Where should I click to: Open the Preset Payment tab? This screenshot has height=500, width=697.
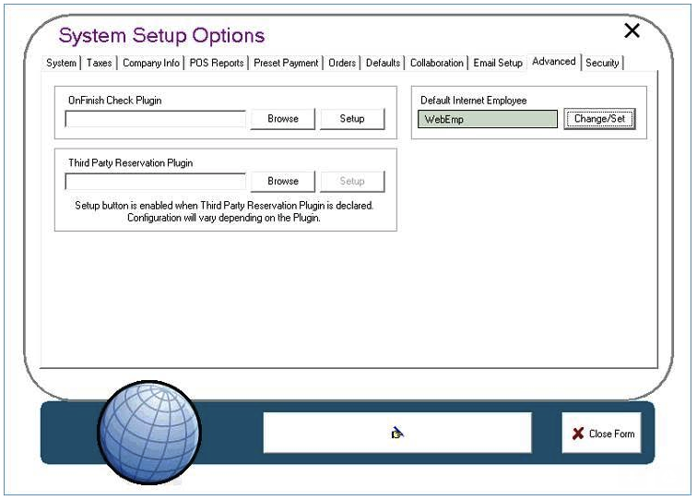point(286,63)
